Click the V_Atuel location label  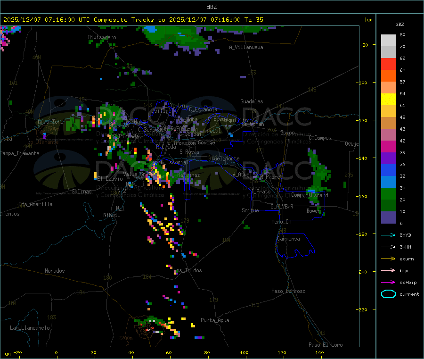[242, 175]
